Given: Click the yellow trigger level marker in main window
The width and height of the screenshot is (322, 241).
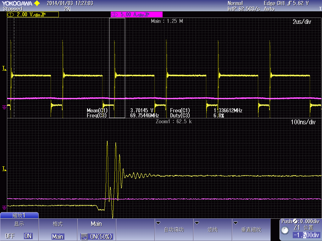Looking at the screenshot, I should coord(4,68).
